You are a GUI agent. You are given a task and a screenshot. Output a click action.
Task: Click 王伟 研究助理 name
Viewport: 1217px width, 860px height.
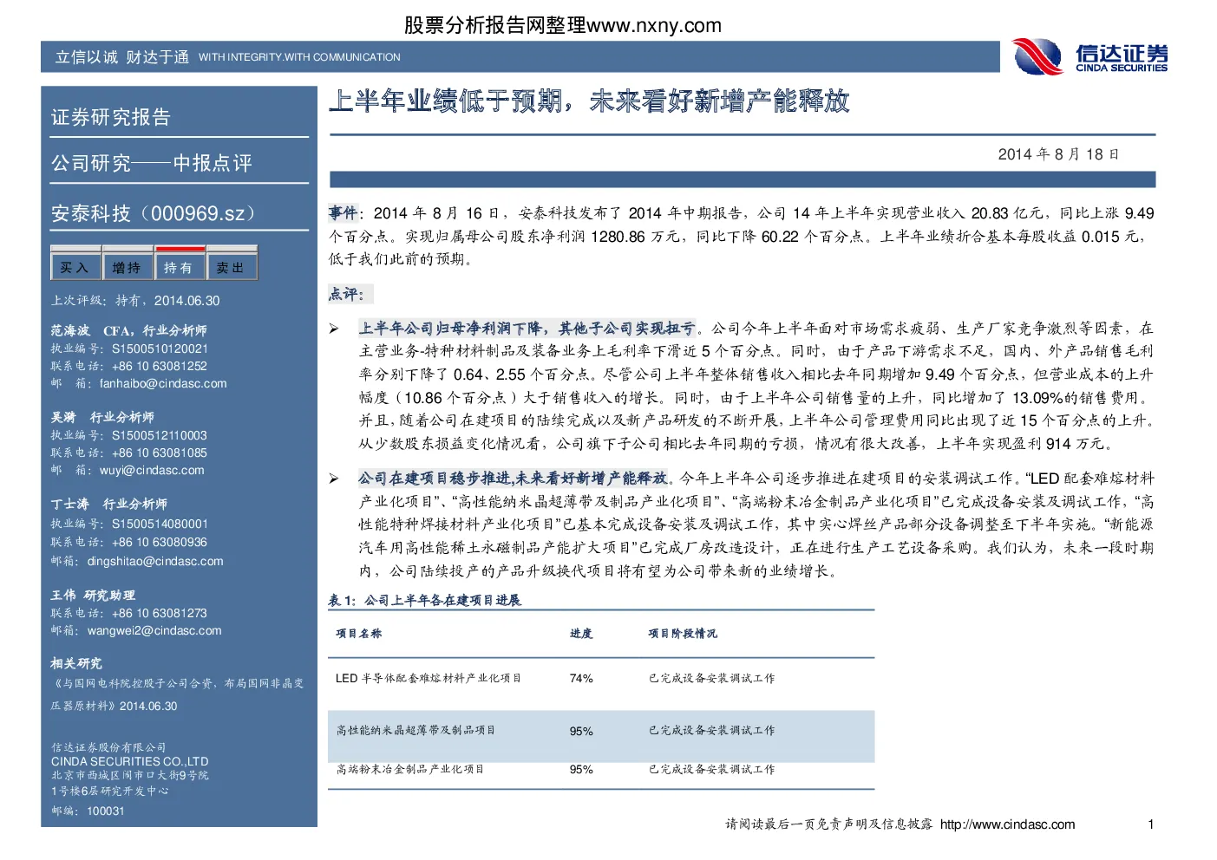point(93,595)
